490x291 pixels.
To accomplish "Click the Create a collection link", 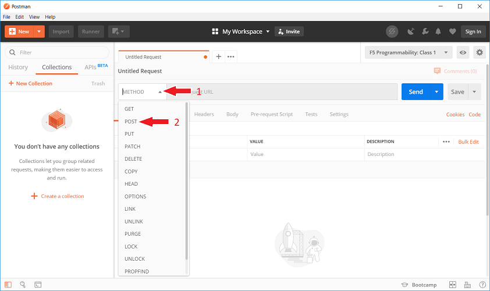I will [x=58, y=196].
